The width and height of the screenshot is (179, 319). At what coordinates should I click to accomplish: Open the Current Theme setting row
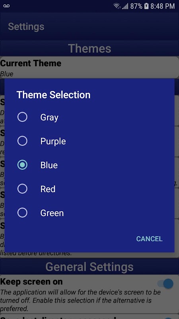(89, 67)
